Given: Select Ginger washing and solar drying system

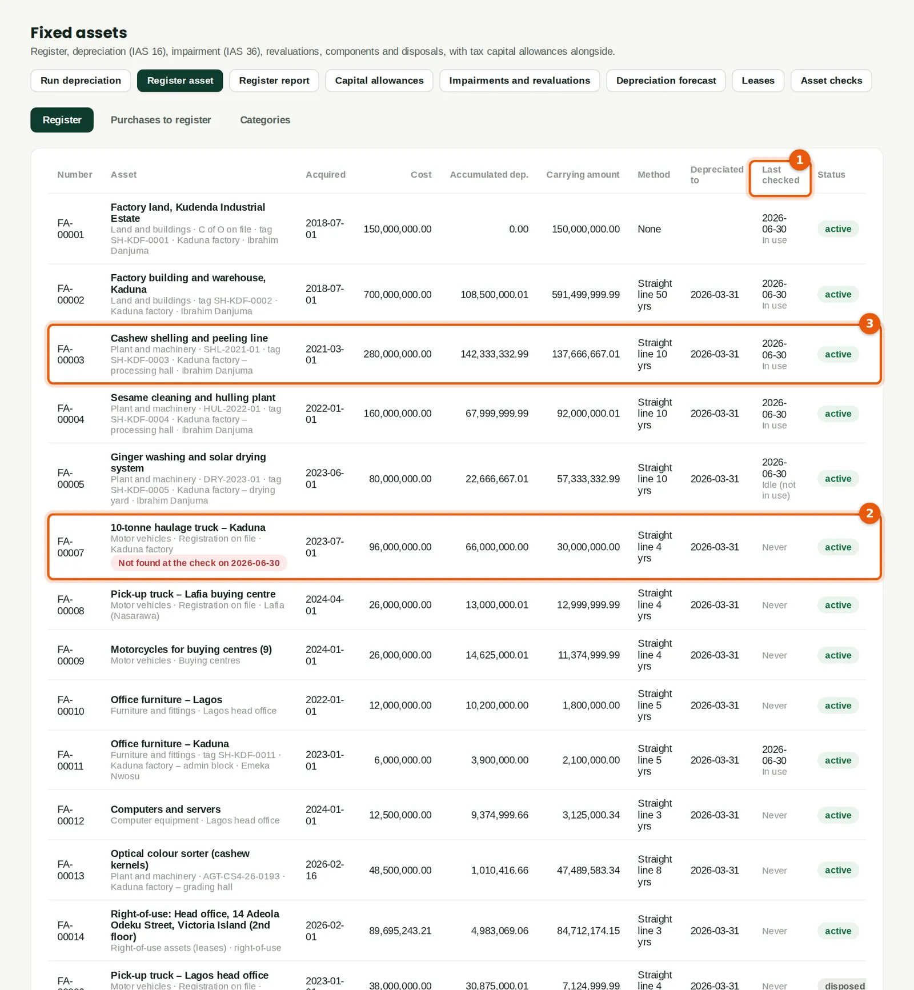Looking at the screenshot, I should click(x=188, y=463).
